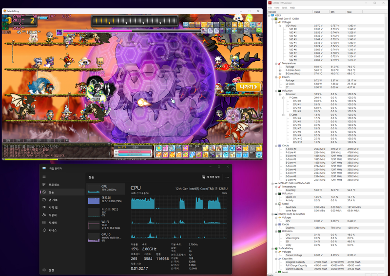This screenshot has height=276, width=390.
Task: Collapse the YISL5 root node
Action: pyautogui.click(x=269, y=16)
